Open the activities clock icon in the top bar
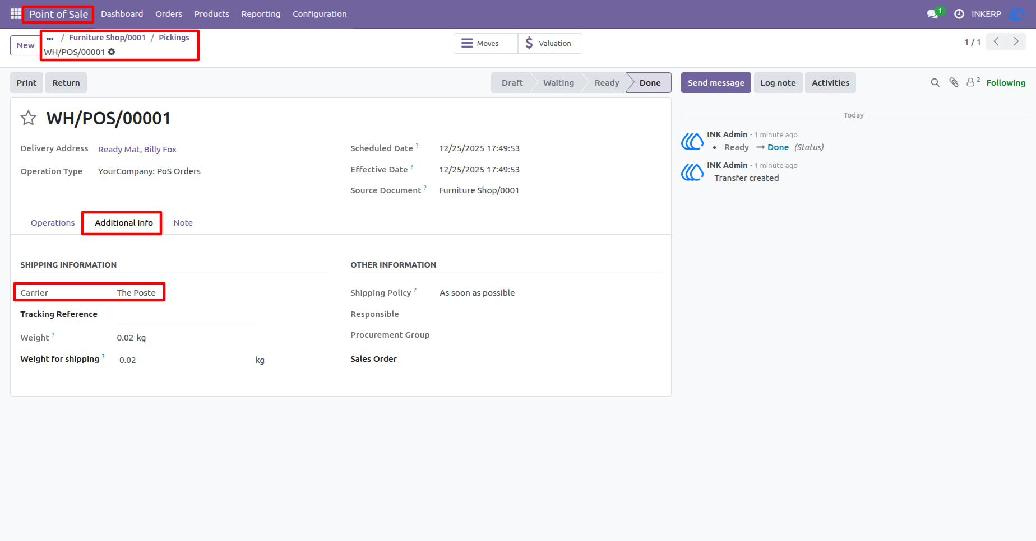1036x541 pixels. click(x=959, y=14)
